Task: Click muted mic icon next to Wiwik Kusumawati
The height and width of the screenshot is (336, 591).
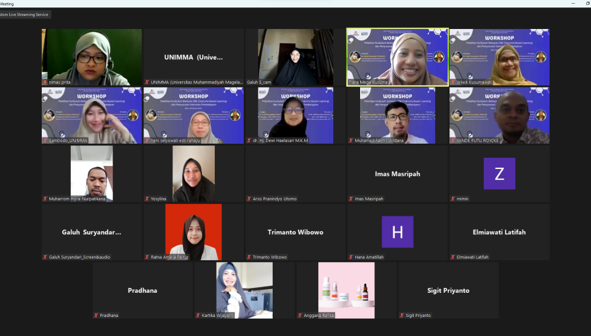Action: [x=452, y=82]
